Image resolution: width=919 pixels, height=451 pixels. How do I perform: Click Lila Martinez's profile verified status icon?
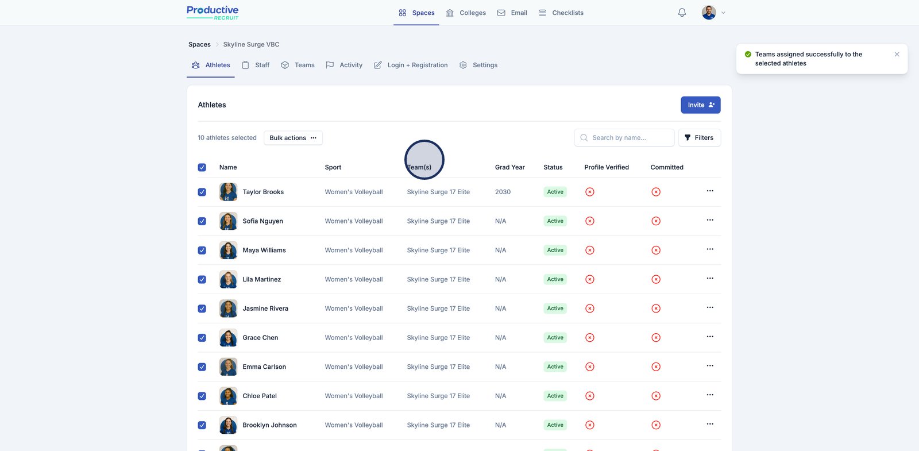pos(589,279)
